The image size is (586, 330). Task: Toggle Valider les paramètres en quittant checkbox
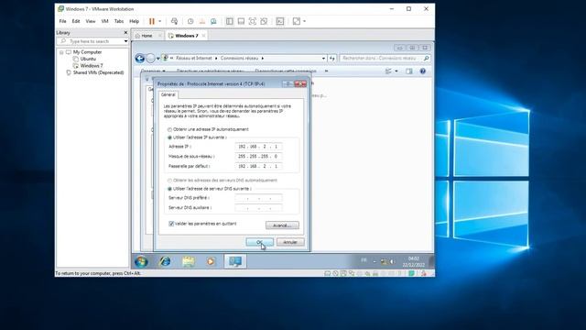(171, 224)
